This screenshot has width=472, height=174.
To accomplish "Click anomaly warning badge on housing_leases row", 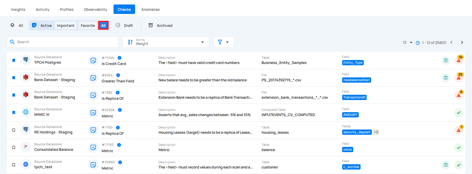I will click(x=459, y=130).
